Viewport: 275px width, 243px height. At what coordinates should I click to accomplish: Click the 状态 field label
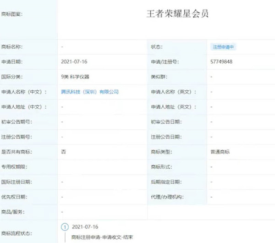click(157, 47)
